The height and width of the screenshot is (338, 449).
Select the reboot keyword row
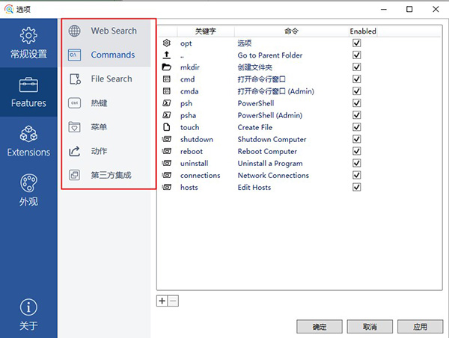[192, 151]
